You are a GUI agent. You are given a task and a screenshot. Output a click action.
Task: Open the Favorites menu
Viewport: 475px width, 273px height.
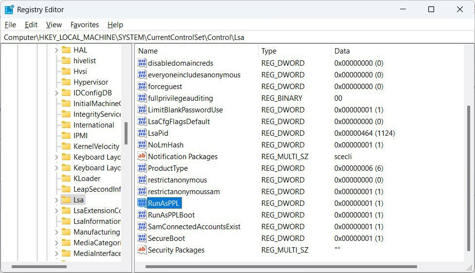85,25
